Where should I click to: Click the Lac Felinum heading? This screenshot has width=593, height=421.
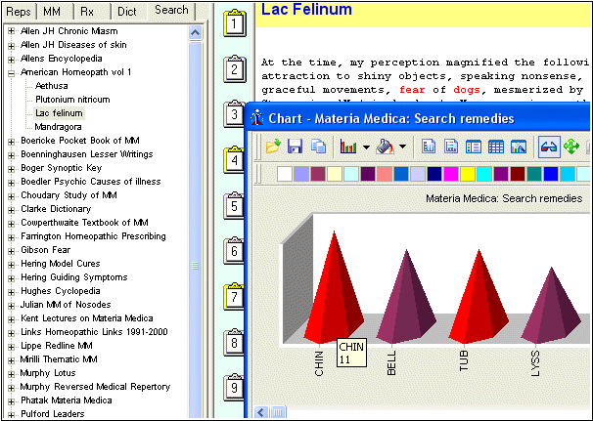coord(306,10)
